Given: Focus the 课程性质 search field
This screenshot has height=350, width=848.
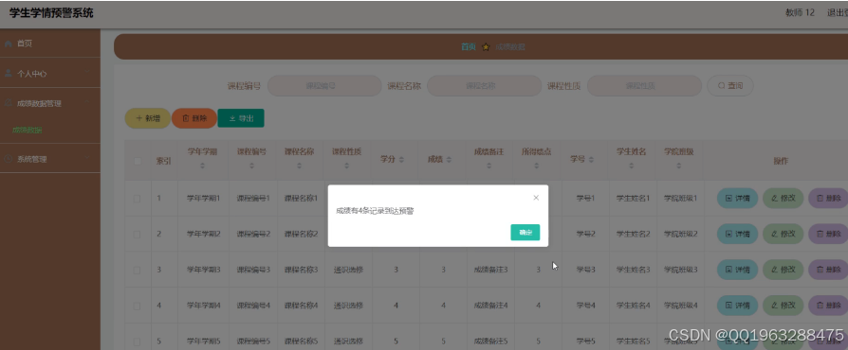Looking at the screenshot, I should [644, 86].
